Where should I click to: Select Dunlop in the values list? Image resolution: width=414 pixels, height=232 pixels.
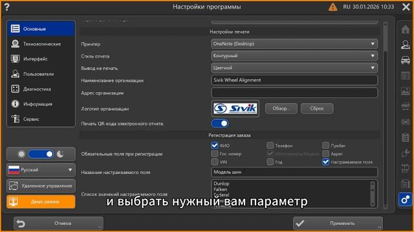coord(221,184)
